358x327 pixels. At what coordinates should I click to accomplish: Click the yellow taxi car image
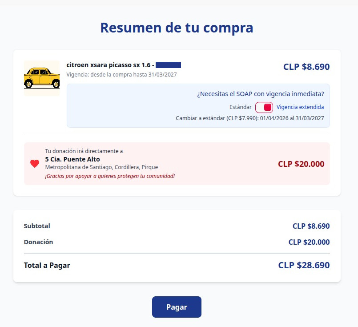[41, 78]
